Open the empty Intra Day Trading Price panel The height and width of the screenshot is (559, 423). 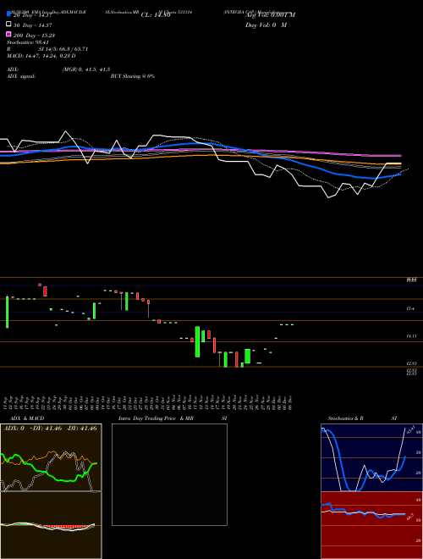(169, 474)
